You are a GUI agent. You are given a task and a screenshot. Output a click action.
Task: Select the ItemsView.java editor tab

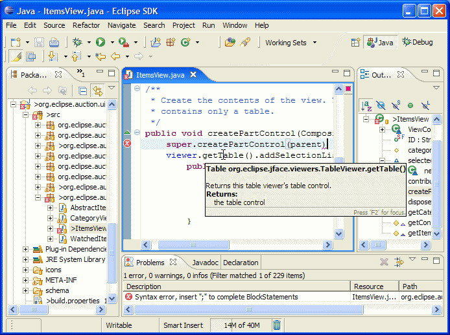[160, 75]
